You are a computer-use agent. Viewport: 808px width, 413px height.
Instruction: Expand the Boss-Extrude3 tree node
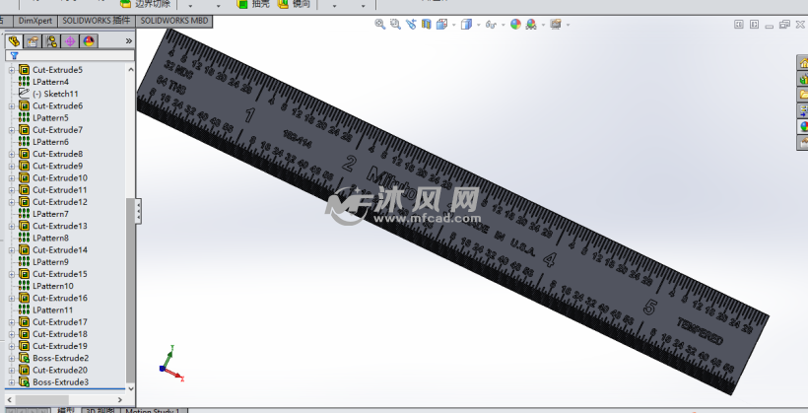(x=12, y=382)
